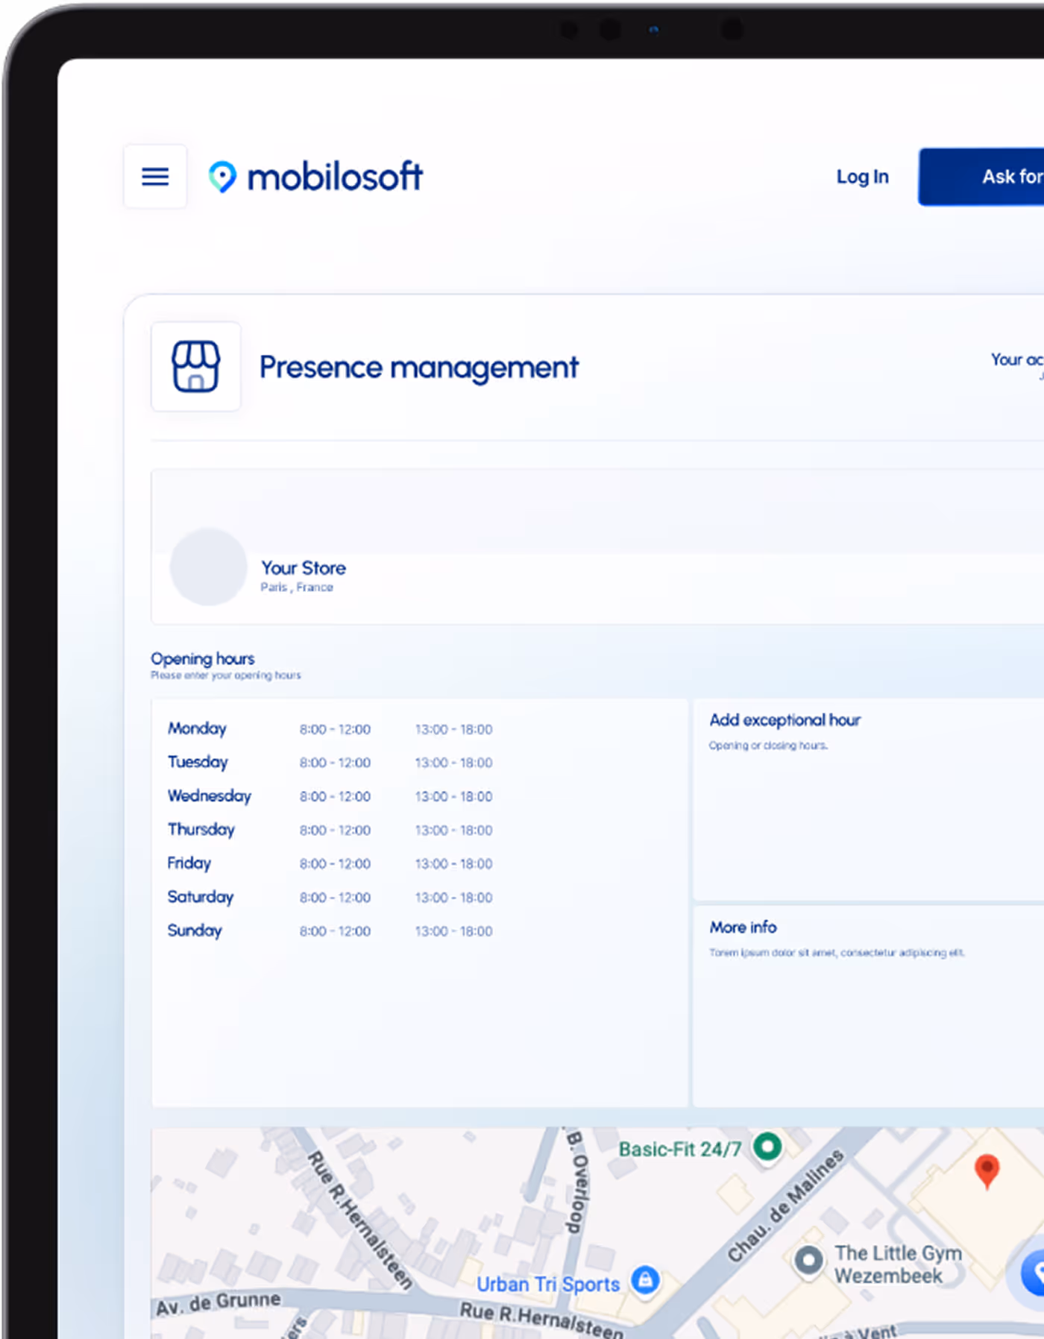Click the Urban Tri Sports shop marker

coord(645,1280)
